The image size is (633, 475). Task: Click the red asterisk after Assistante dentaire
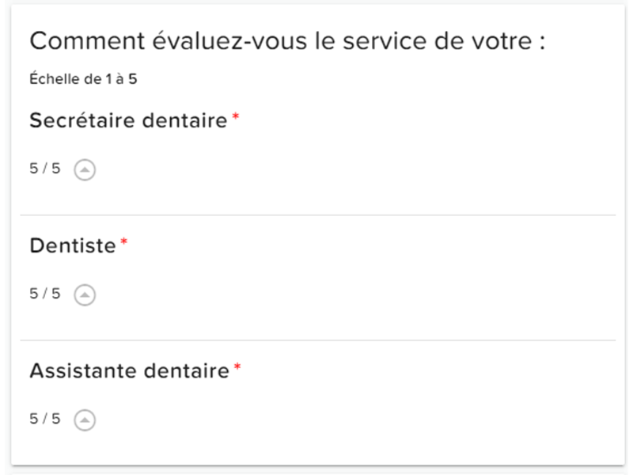[x=237, y=368]
